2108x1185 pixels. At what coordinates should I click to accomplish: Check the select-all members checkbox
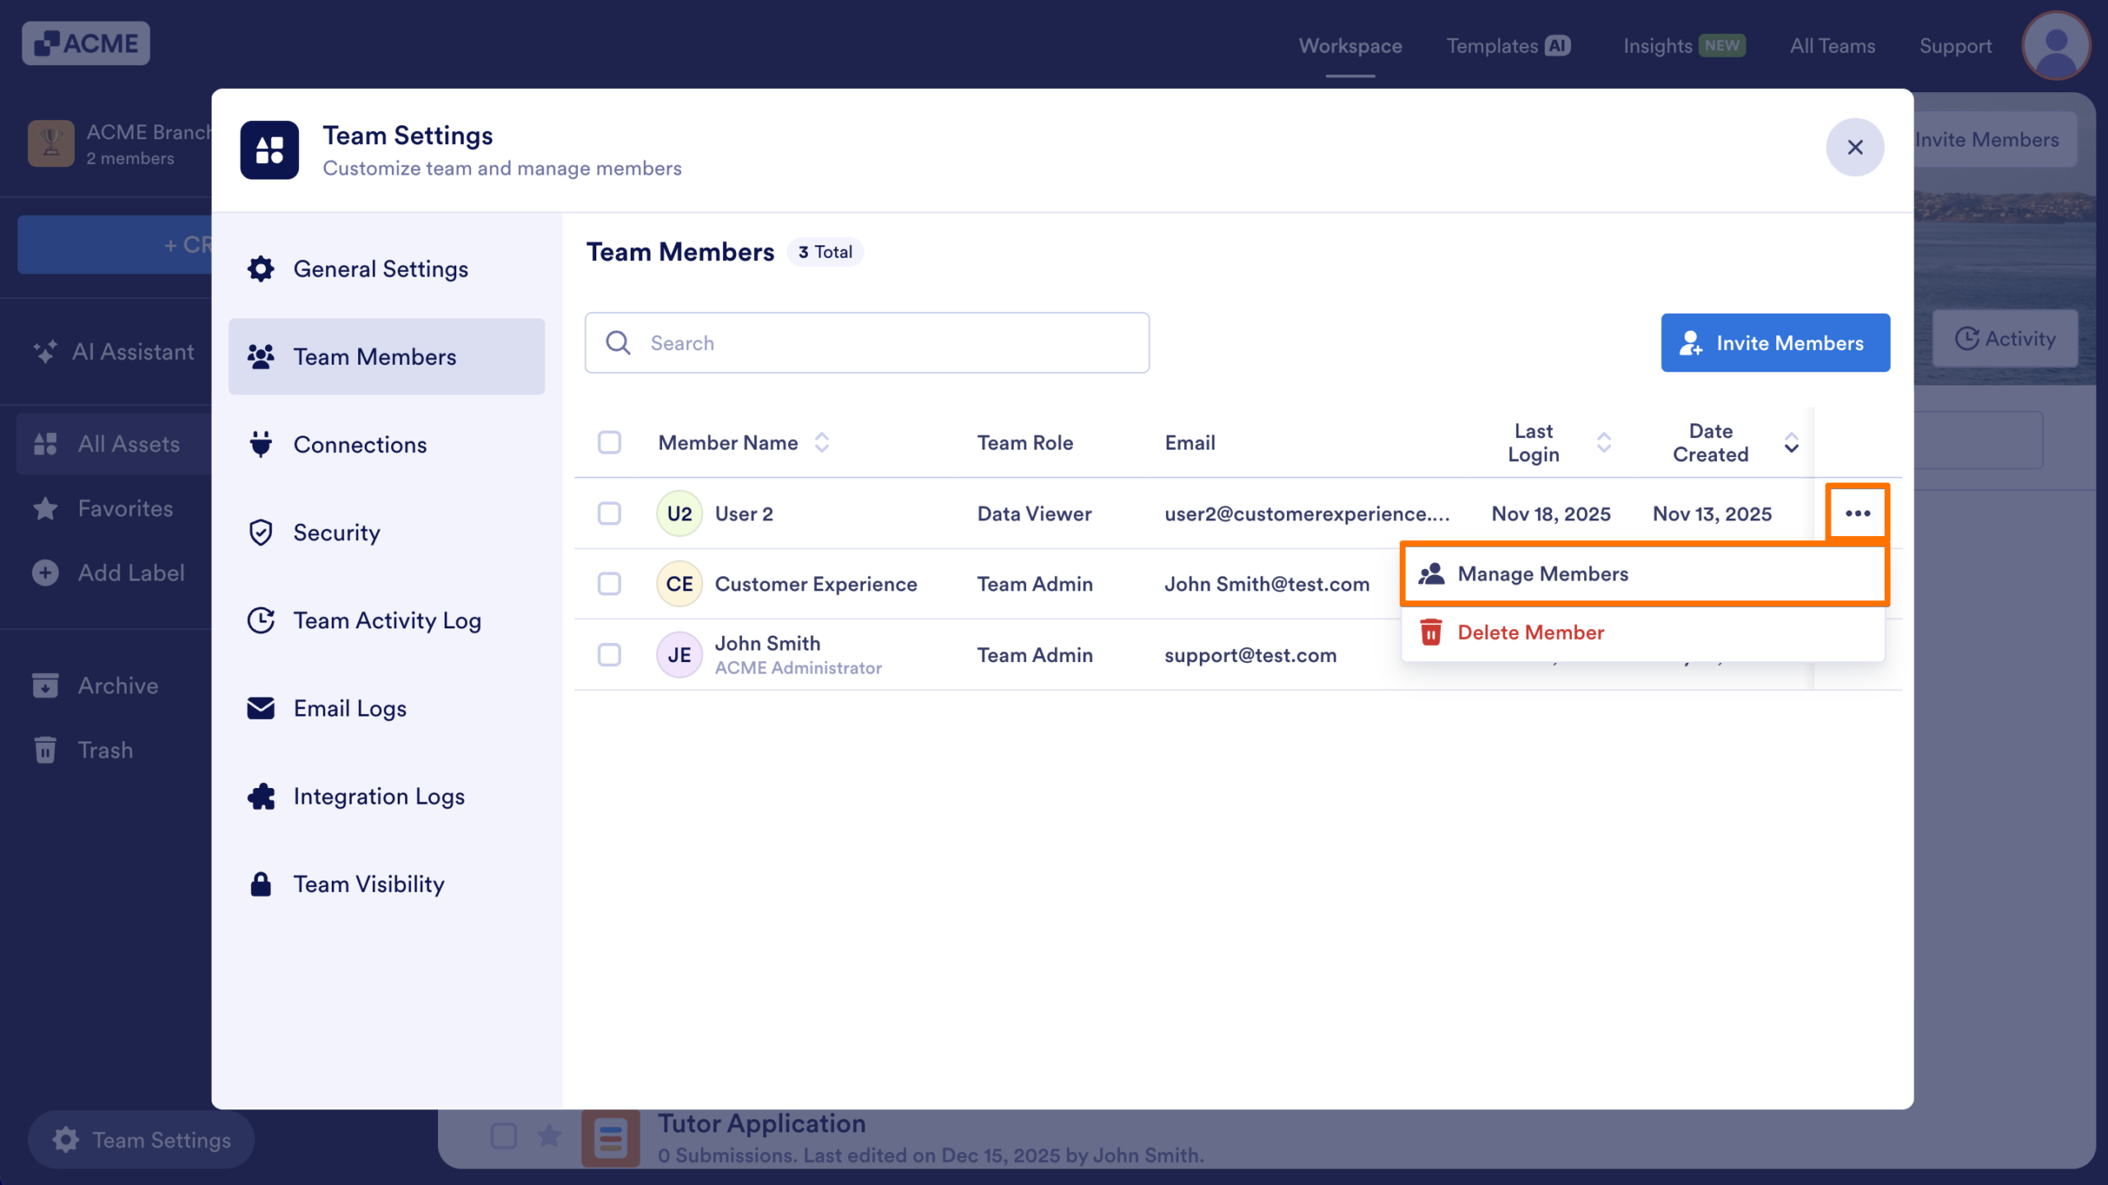(609, 442)
